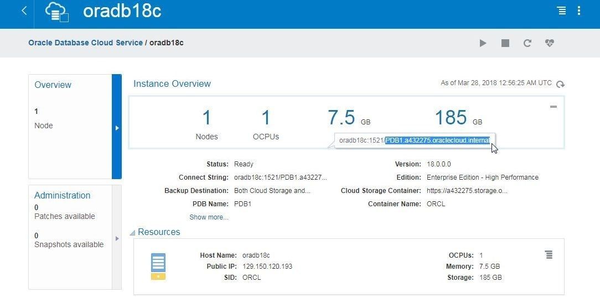Click the database cloud service logo icon
This screenshot has width=600, height=303.
pyautogui.click(x=56, y=12)
